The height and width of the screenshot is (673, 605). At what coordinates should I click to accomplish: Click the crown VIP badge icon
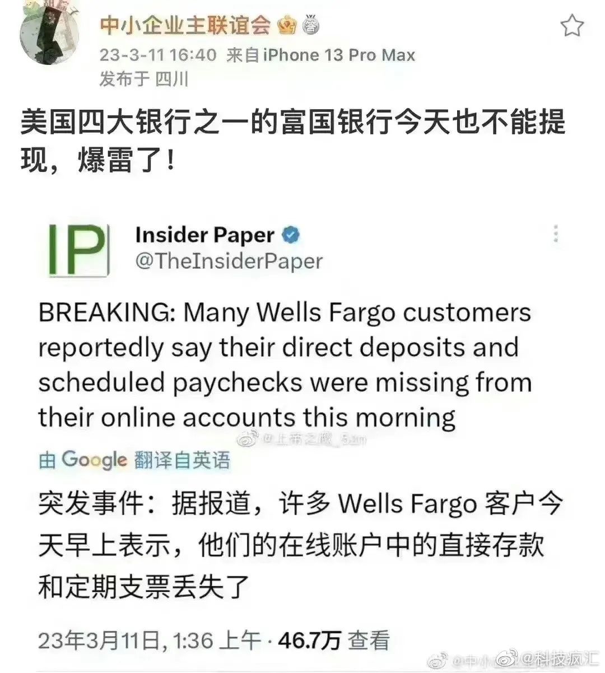[x=288, y=24]
